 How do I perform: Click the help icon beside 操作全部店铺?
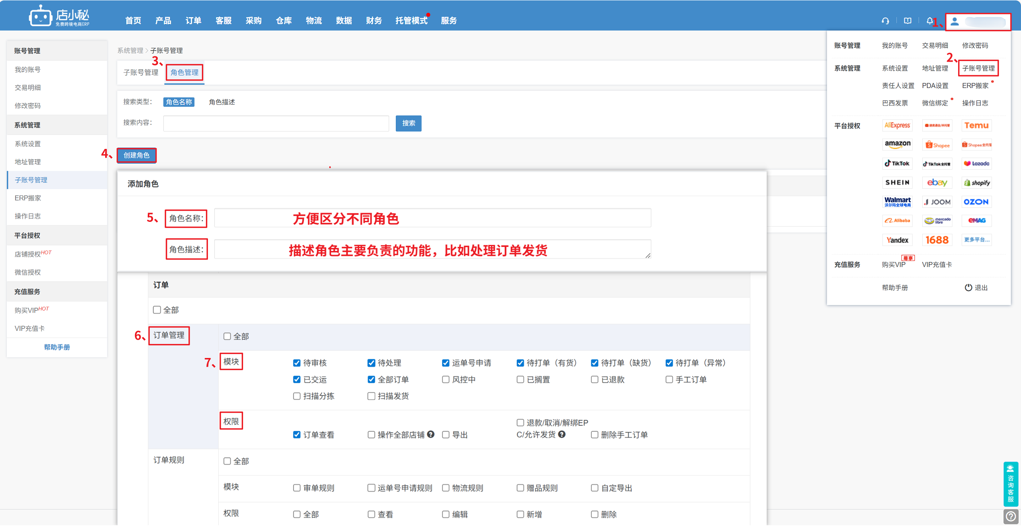(431, 434)
